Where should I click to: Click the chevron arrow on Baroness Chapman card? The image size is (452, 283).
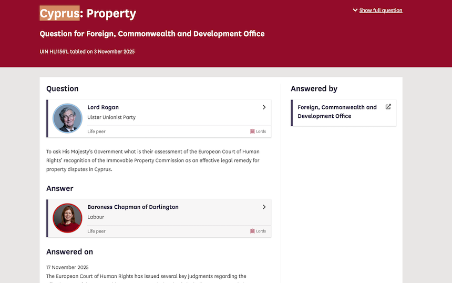[264, 207]
